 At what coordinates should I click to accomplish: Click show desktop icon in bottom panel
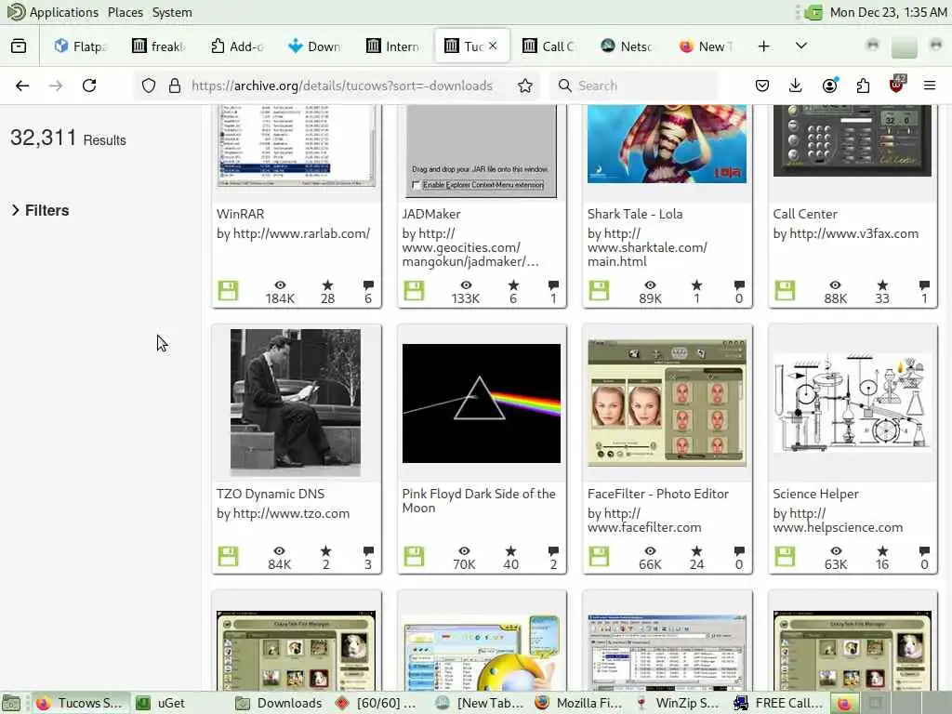pos(11,703)
